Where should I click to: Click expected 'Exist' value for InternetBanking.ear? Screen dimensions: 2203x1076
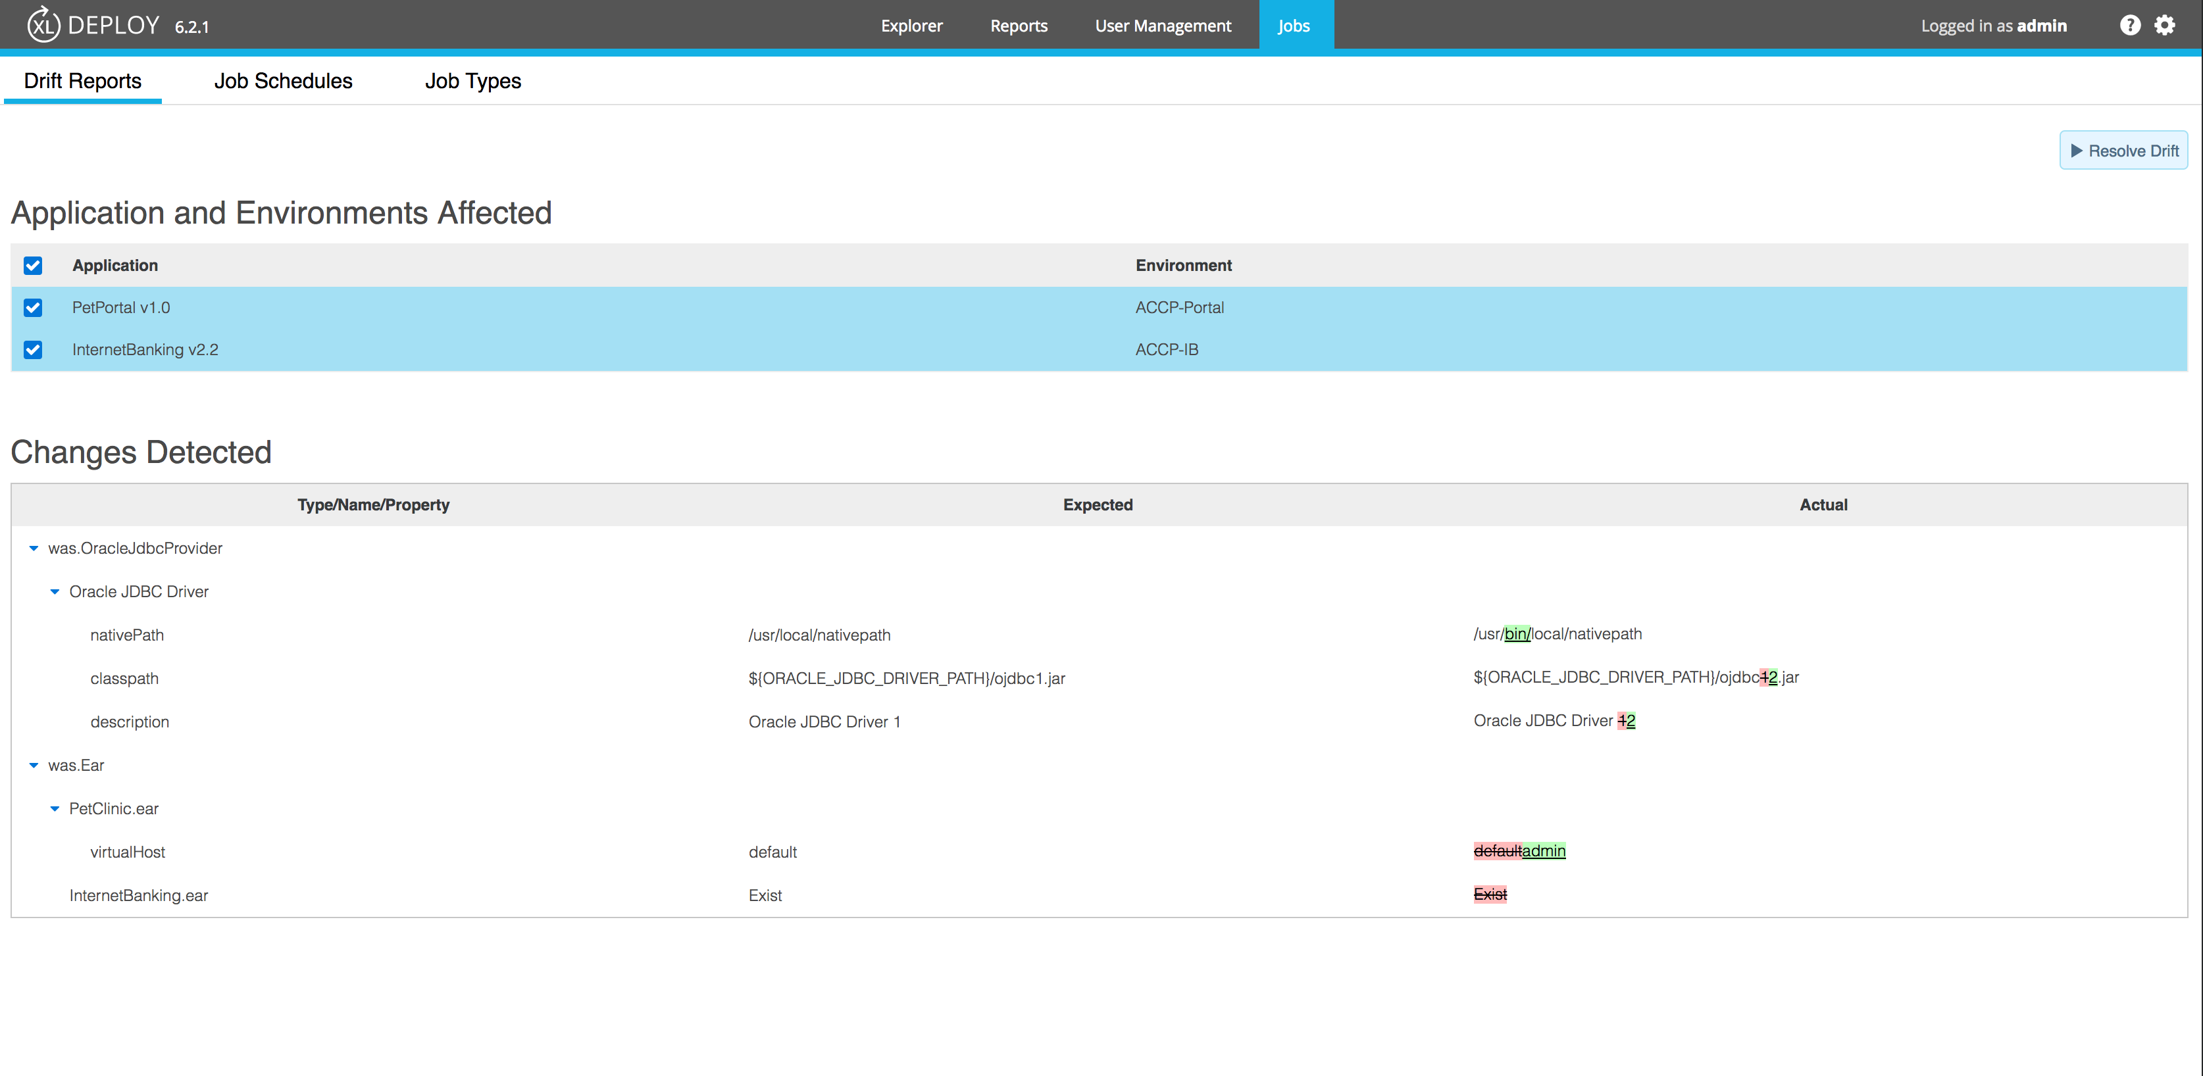point(765,896)
